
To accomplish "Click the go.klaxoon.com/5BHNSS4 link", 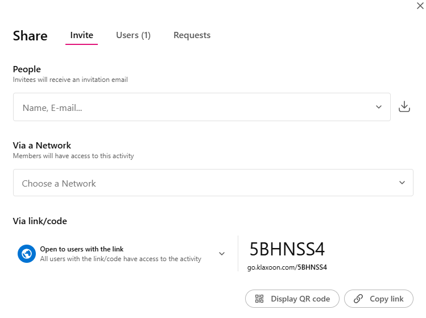I will tap(287, 267).
